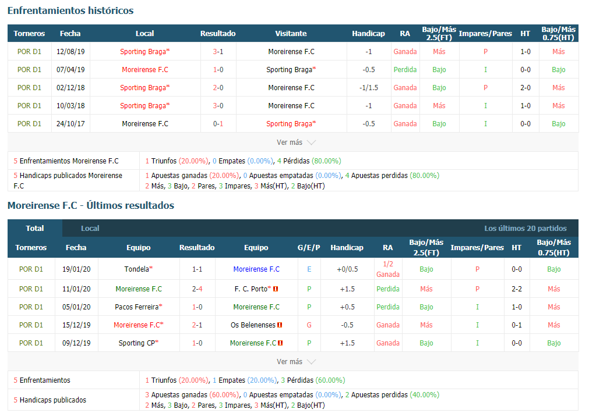
Task: Select date 02/12/18 in historical table
Action: (x=70, y=88)
